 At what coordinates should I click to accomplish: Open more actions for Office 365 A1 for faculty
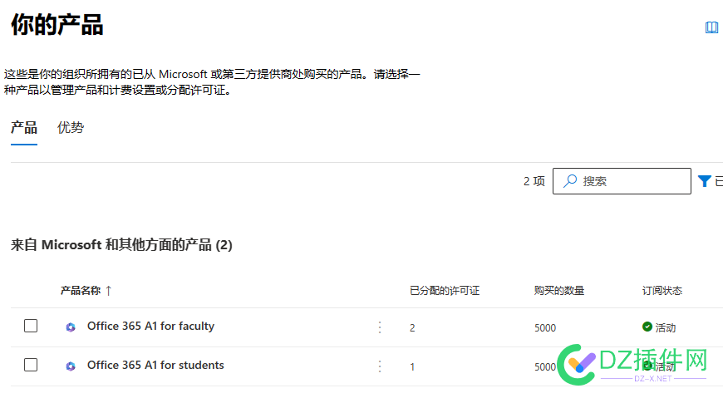click(x=380, y=327)
